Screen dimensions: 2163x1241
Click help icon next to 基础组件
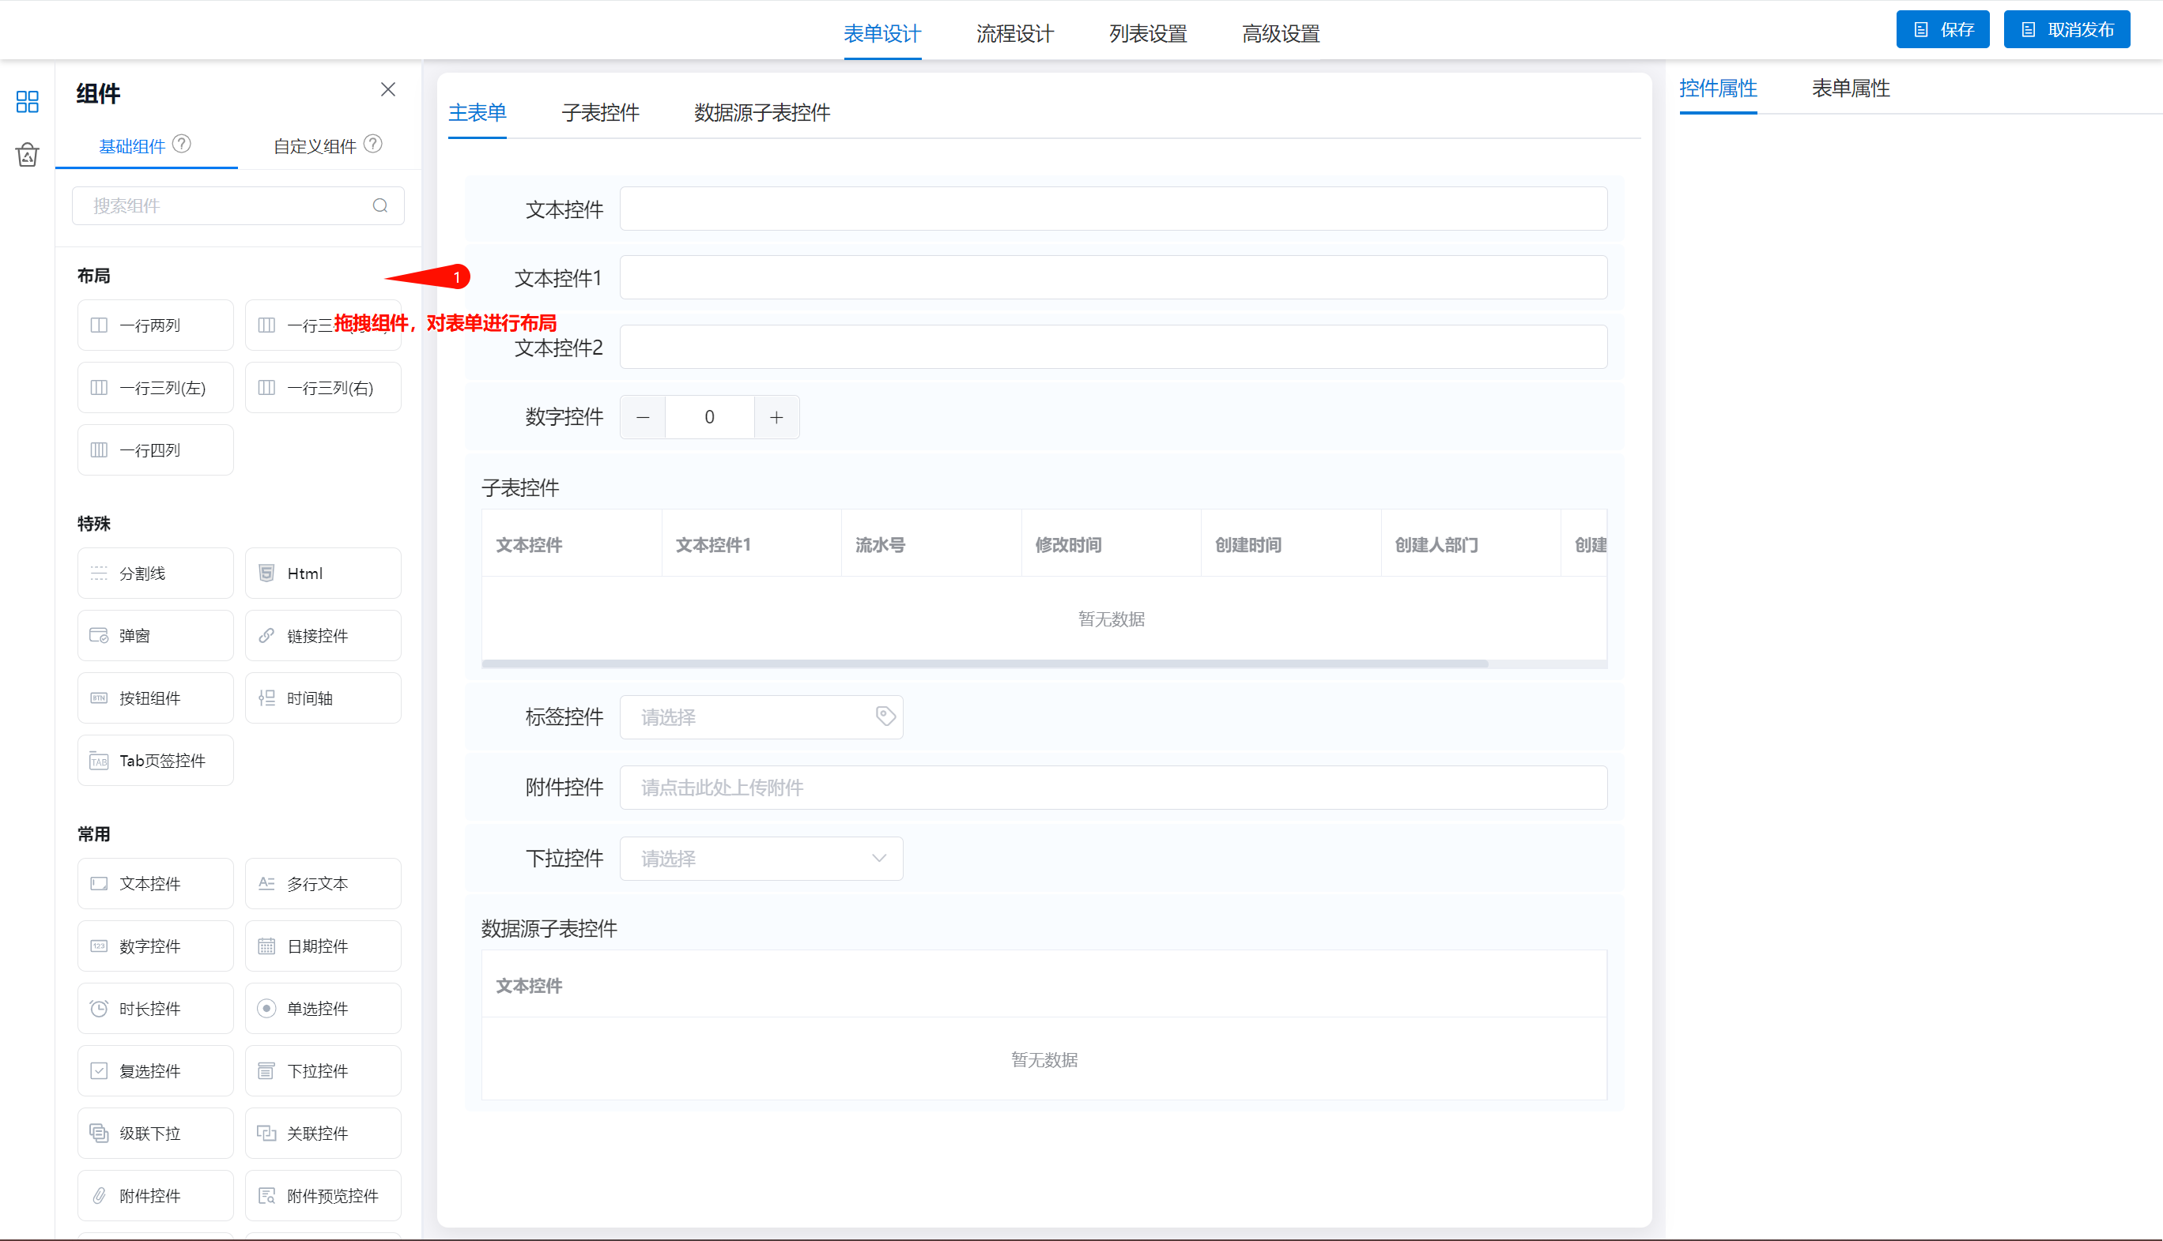click(x=182, y=144)
